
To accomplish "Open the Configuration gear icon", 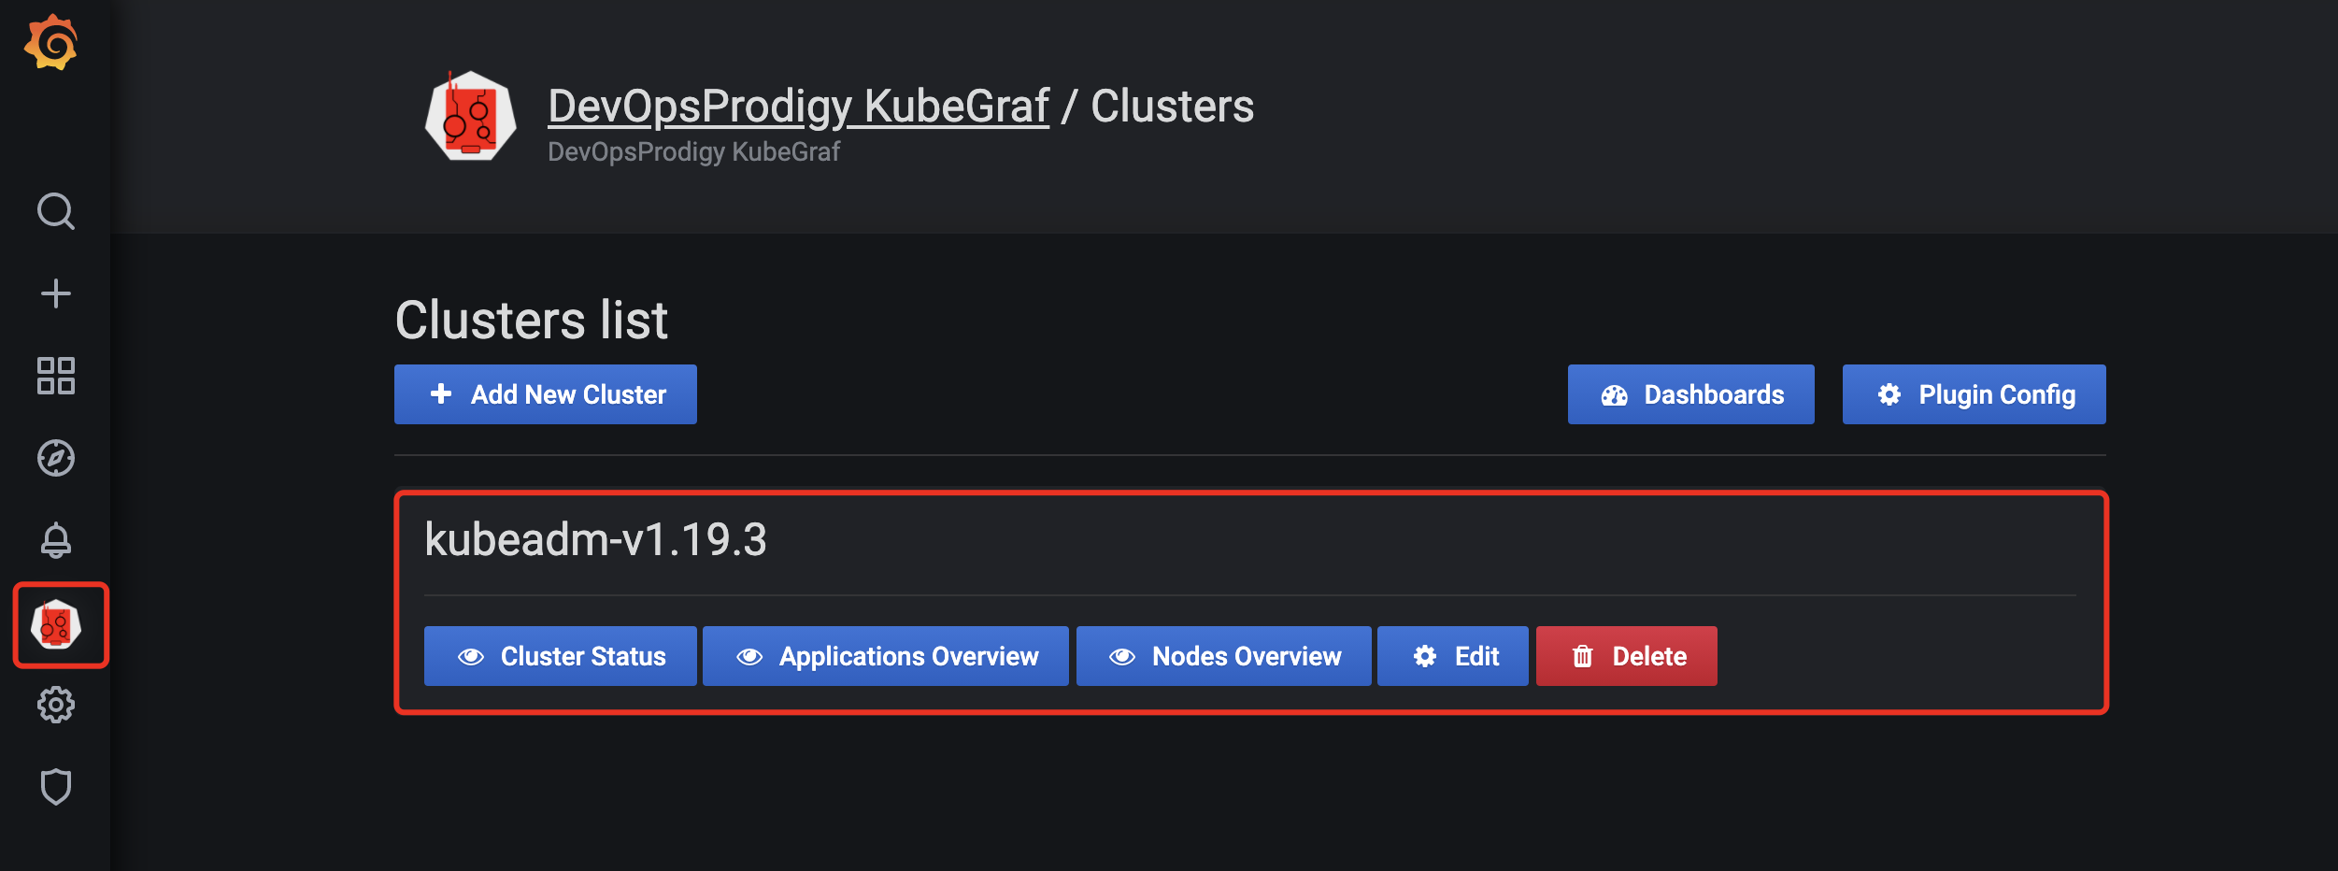I will pos(56,705).
